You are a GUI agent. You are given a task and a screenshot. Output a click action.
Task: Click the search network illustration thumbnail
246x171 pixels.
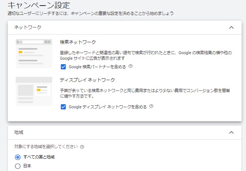[34, 53]
